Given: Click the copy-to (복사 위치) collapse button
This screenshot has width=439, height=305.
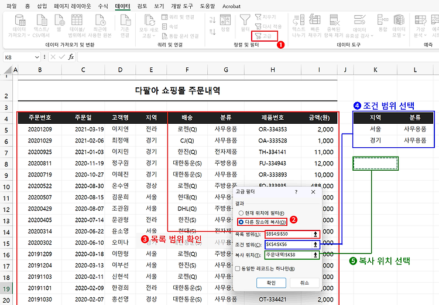Looking at the screenshot, I should (x=315, y=255).
